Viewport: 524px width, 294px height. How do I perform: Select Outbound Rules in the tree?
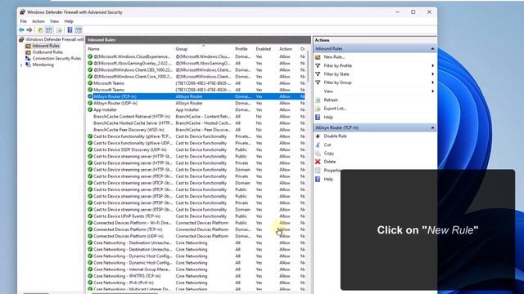47,52
